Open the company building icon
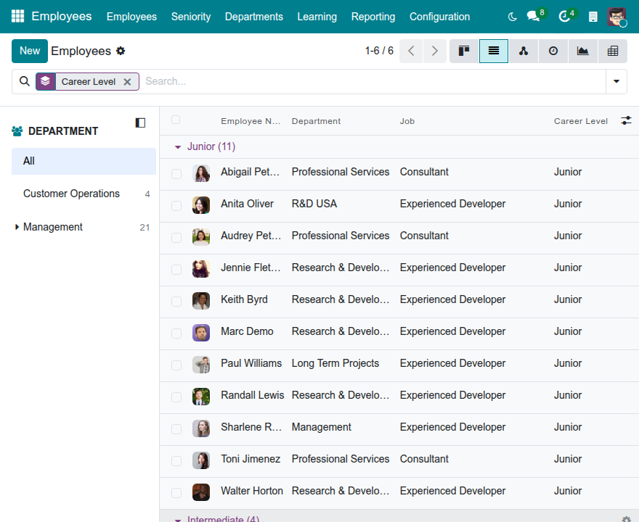This screenshot has height=522, width=639. point(593,17)
